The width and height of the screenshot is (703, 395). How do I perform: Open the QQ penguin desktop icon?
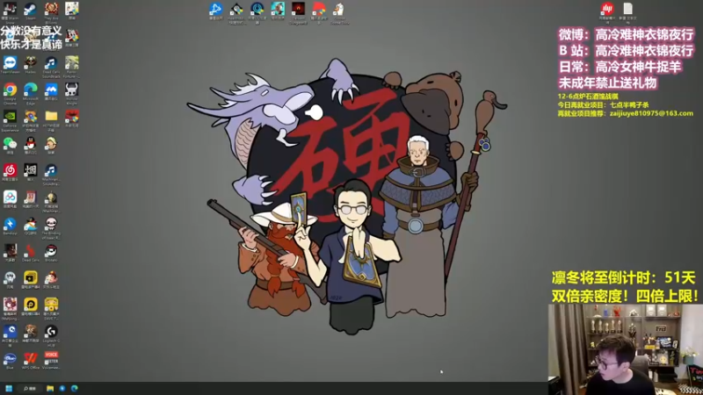(x=31, y=146)
